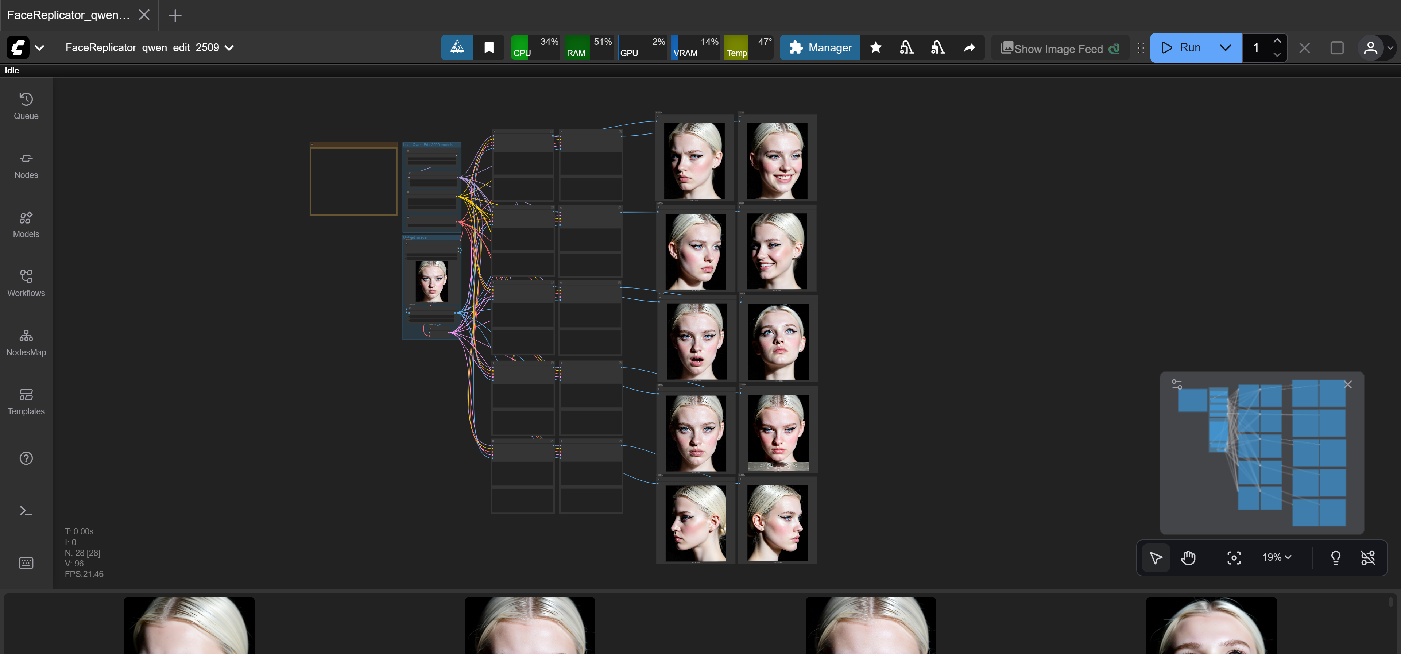Click the second broom-like icon before the share arrow
Viewport: 1401px width, 654px height.
coord(938,48)
